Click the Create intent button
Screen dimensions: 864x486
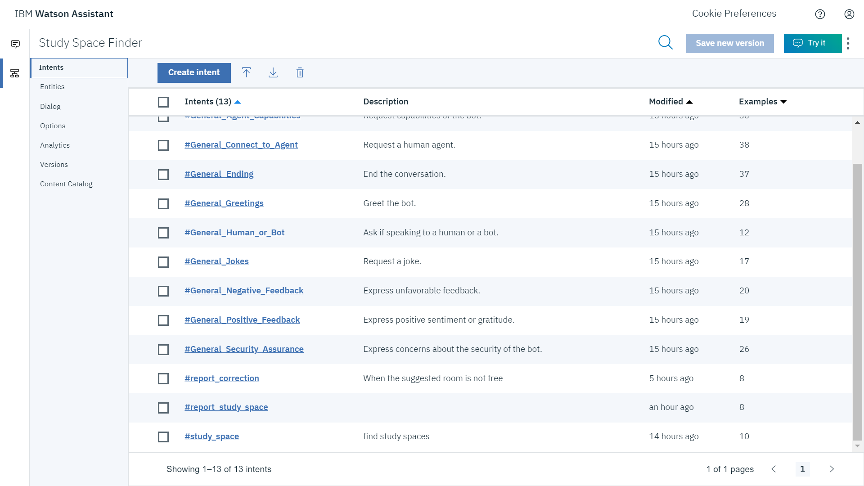click(x=194, y=72)
